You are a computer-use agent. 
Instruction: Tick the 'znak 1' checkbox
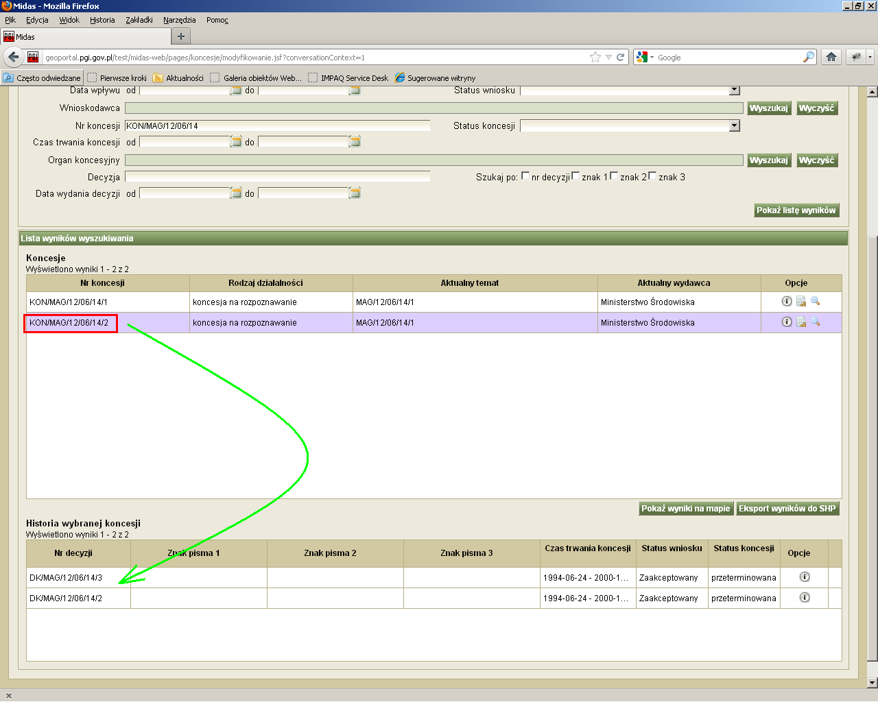pyautogui.click(x=576, y=176)
